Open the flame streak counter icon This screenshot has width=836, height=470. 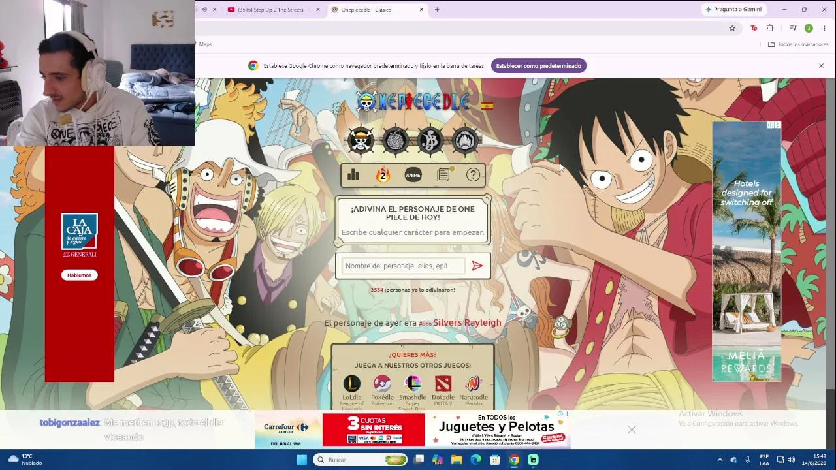[383, 175]
